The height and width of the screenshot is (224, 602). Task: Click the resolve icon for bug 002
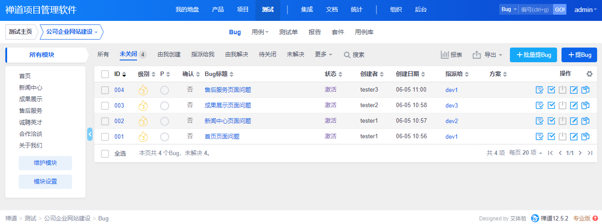[x=551, y=121]
